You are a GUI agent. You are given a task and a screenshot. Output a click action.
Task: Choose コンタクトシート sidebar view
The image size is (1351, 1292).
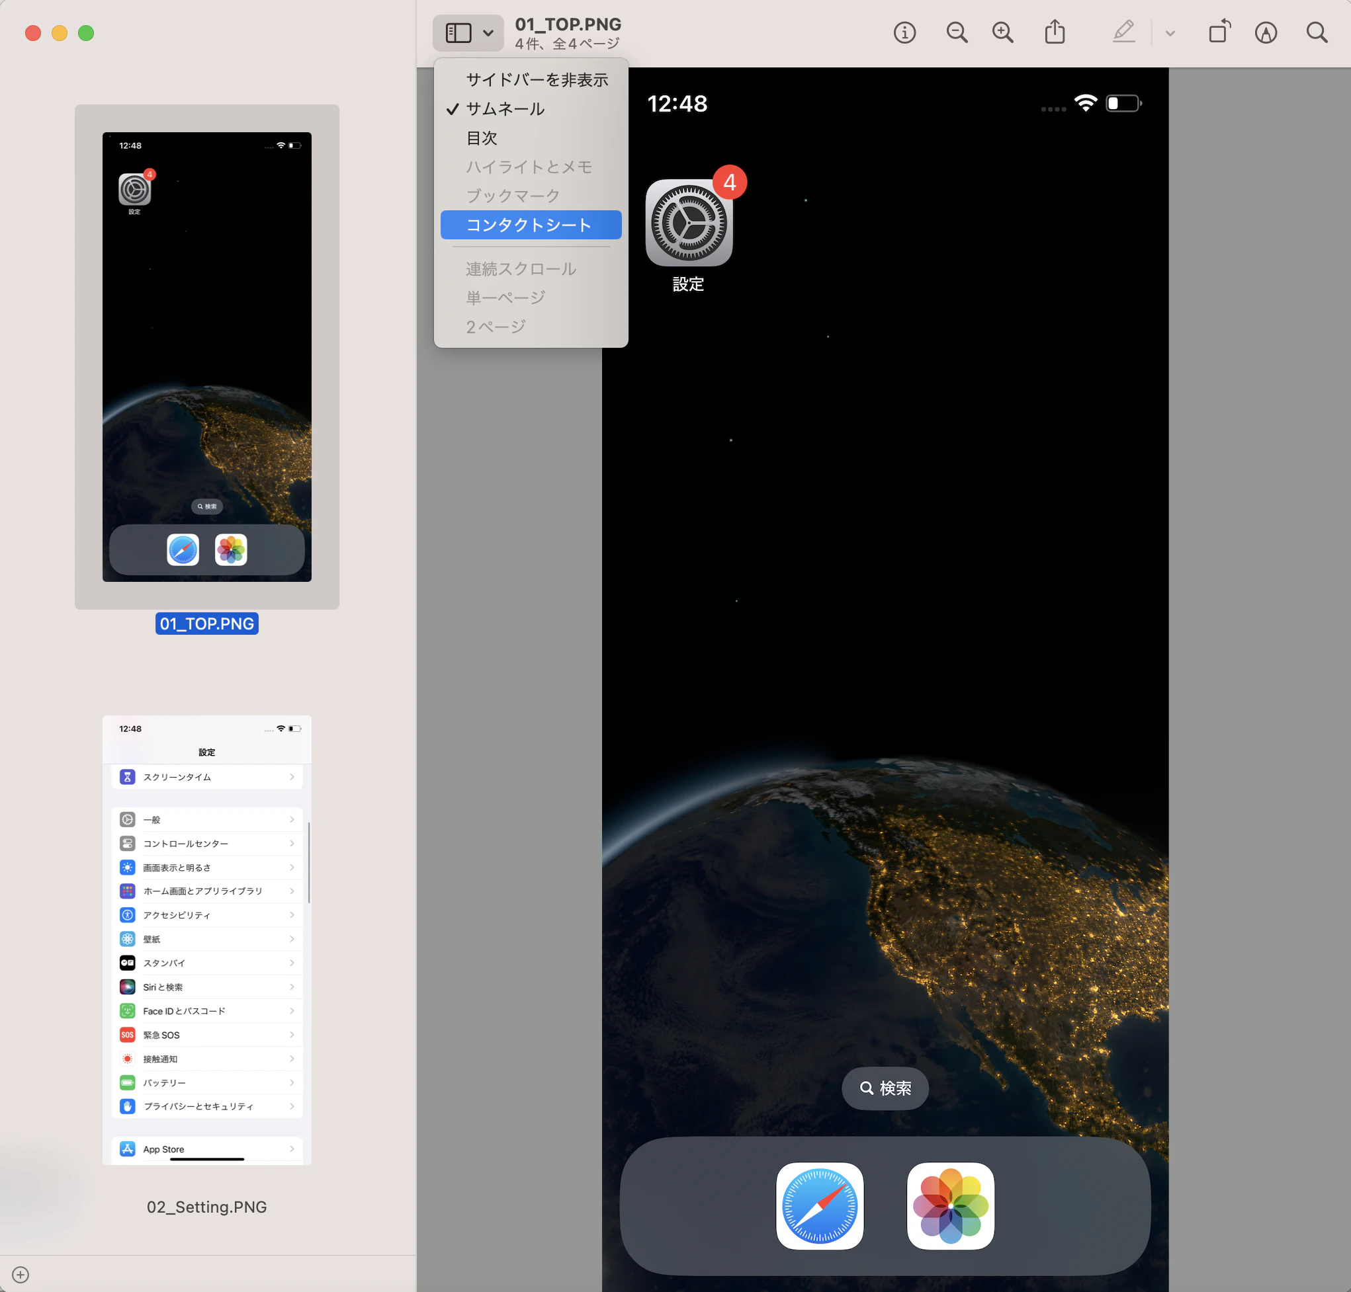coord(529,225)
